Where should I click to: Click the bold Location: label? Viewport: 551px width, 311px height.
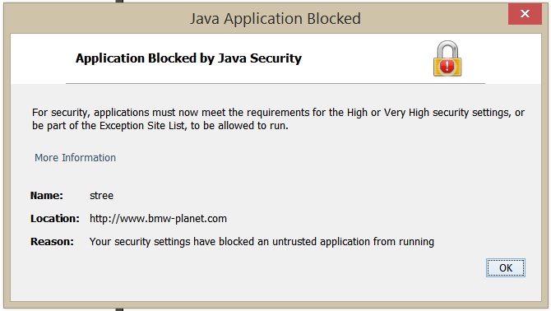coord(55,219)
